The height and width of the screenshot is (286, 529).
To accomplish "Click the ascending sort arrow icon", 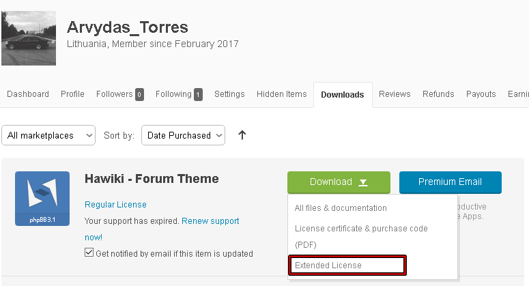I will pyautogui.click(x=242, y=135).
